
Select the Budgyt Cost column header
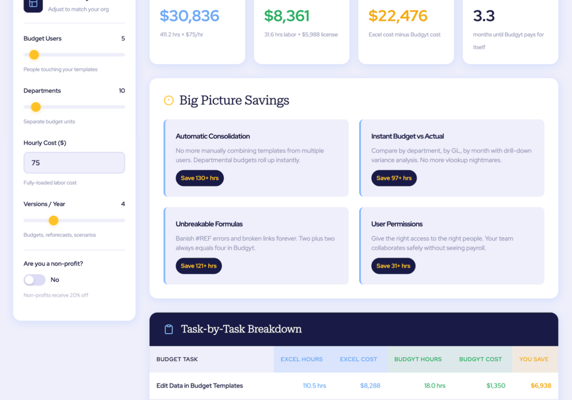tap(480, 359)
